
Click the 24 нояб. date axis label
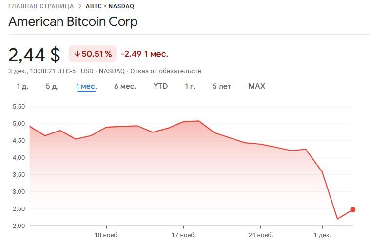tap(260, 236)
